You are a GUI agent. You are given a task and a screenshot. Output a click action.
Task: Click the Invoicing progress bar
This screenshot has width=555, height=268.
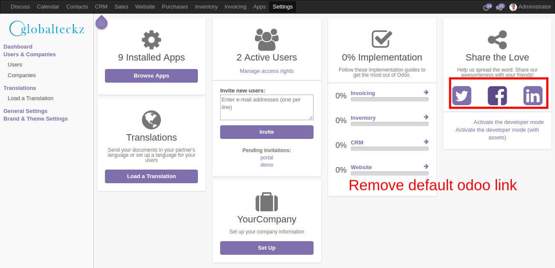tap(389, 99)
